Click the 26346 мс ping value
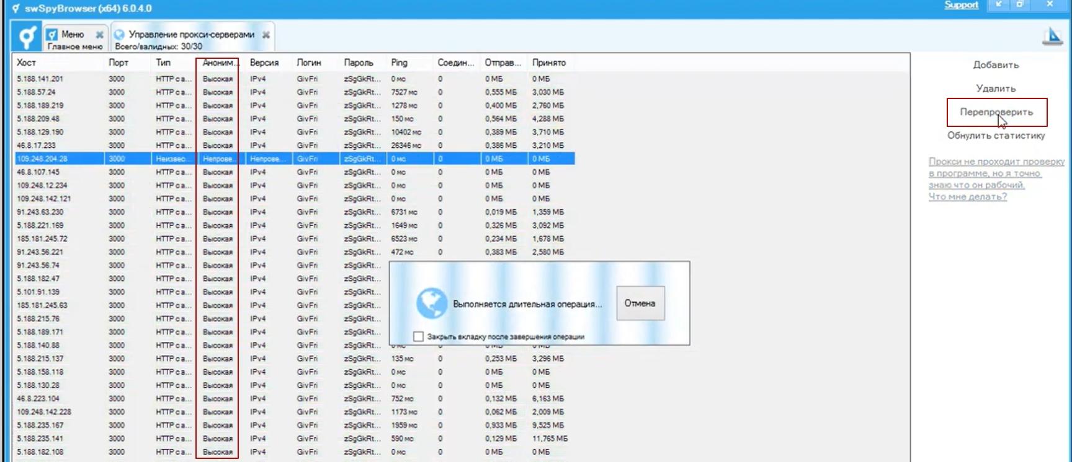Viewport: 1072px width, 462px height. coord(406,146)
